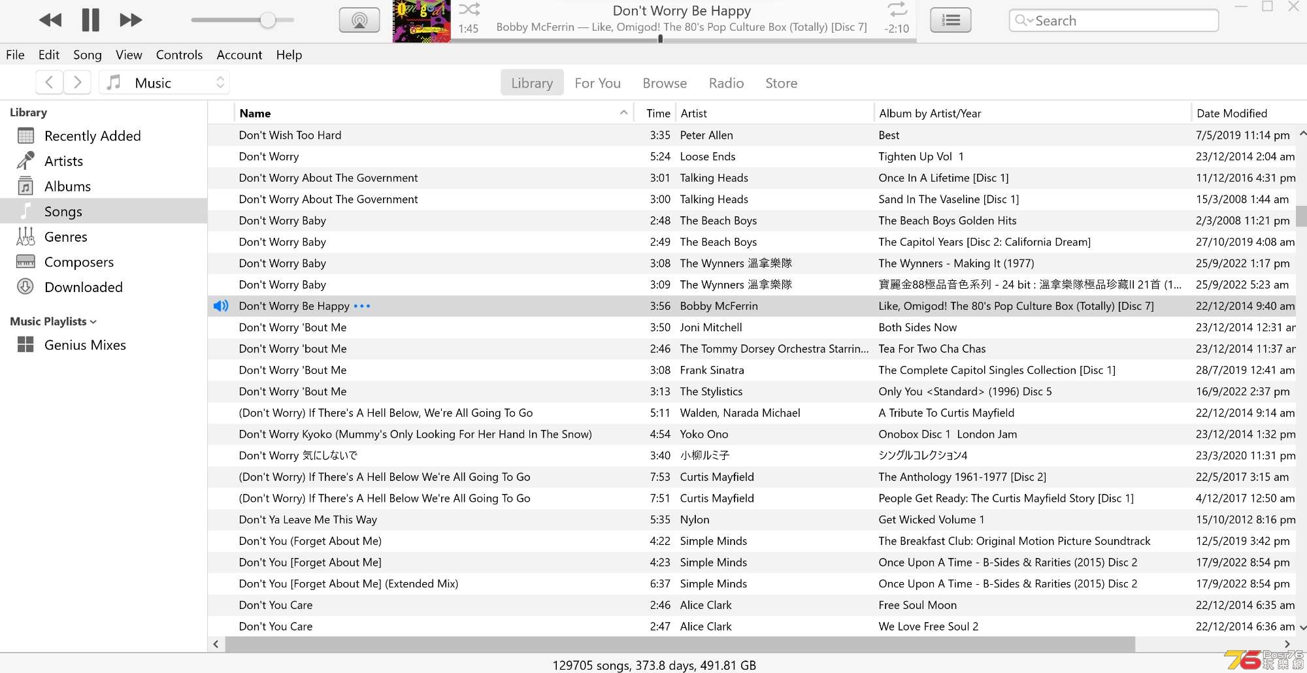Select the Library tab
This screenshot has height=673, width=1307.
532,83
